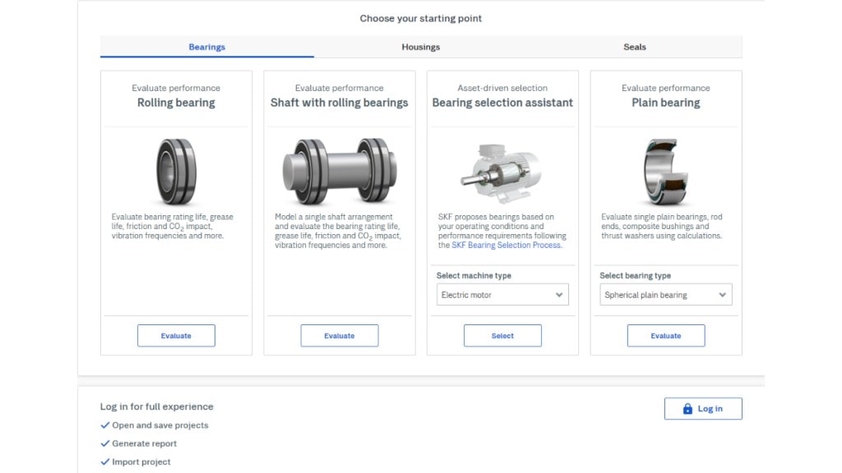Click Evaluate under Plain bearing
842x473 pixels.
tap(665, 335)
